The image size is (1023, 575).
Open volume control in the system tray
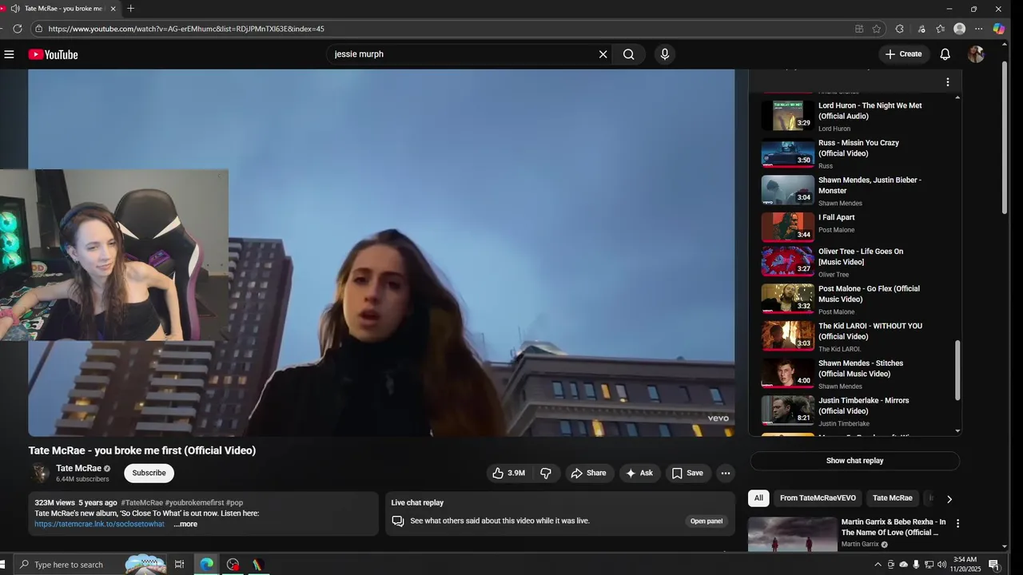(x=941, y=565)
